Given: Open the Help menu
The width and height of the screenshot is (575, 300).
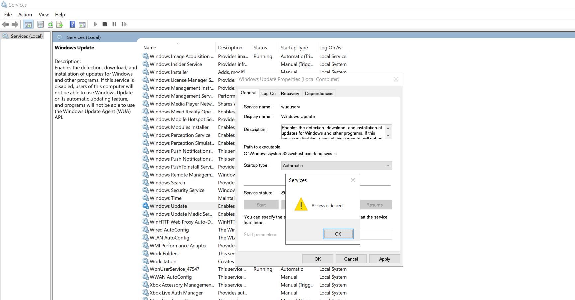Looking at the screenshot, I should (x=60, y=15).
